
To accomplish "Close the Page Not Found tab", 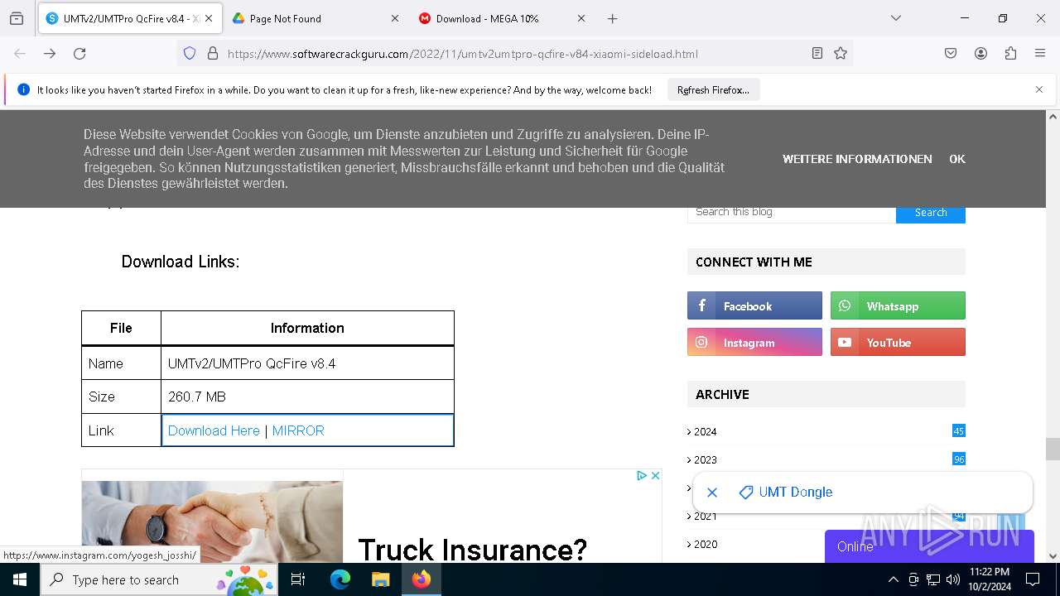I will point(395,18).
